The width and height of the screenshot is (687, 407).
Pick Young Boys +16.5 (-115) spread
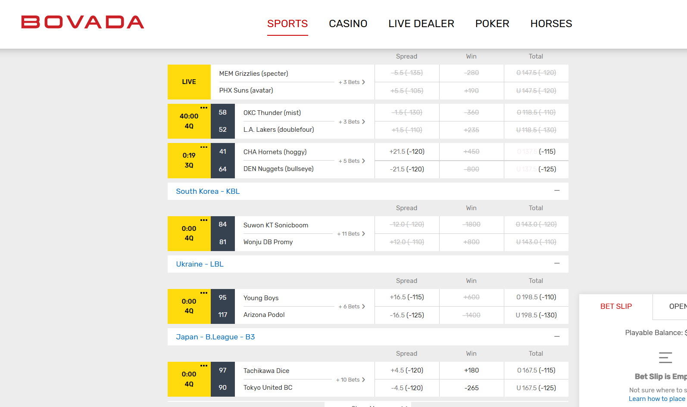tap(407, 297)
